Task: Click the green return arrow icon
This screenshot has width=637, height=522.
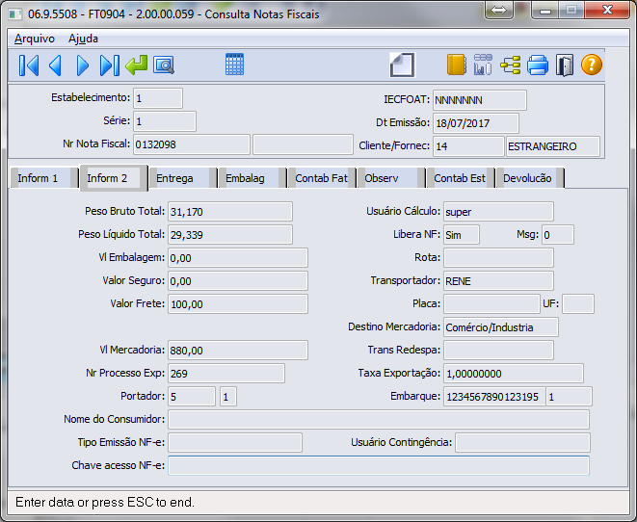Action: [x=137, y=65]
